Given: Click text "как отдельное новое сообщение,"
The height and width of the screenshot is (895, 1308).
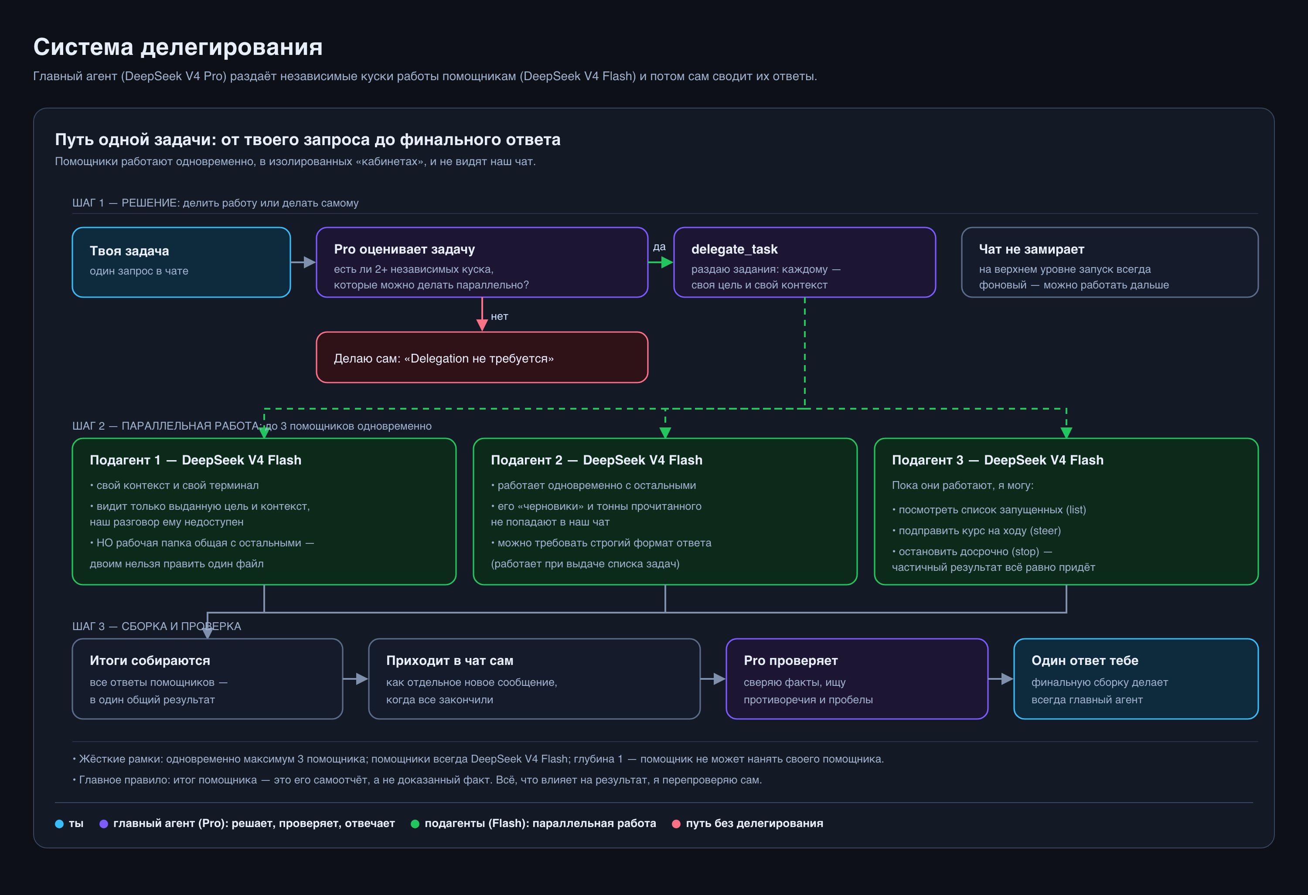Looking at the screenshot, I should click(471, 682).
